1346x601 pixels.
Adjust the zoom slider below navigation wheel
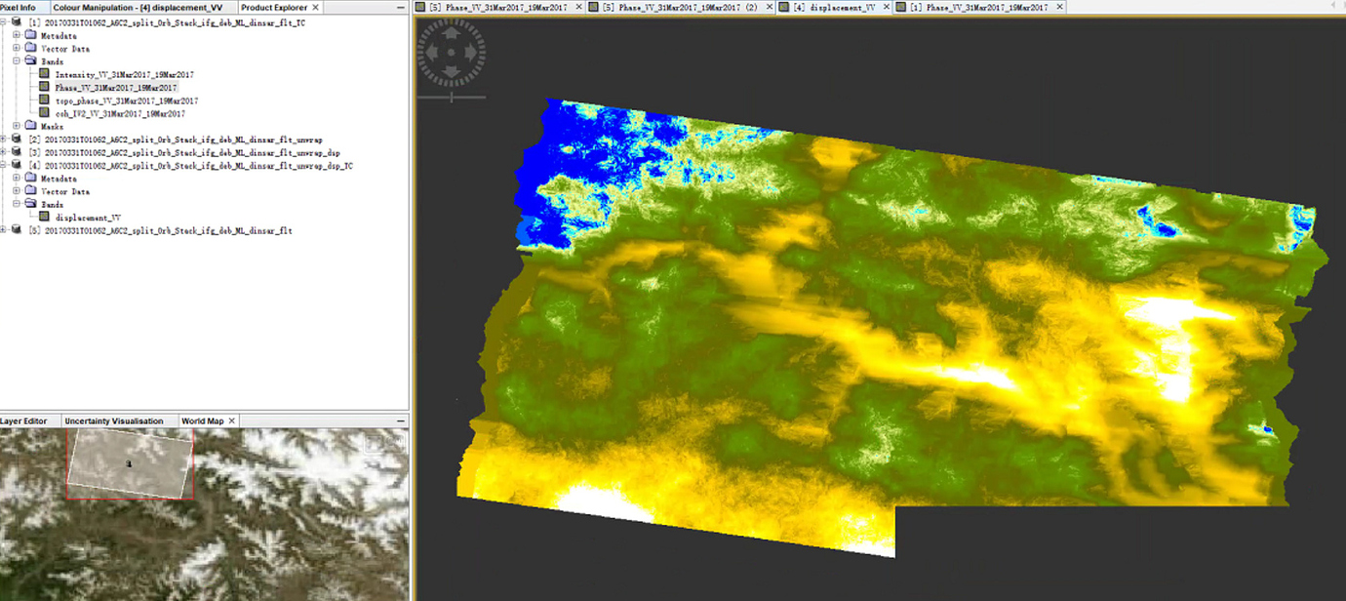tap(451, 97)
